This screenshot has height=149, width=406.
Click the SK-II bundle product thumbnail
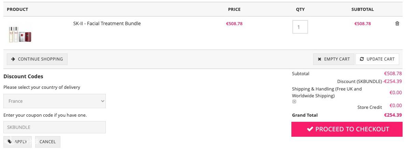coord(20,34)
